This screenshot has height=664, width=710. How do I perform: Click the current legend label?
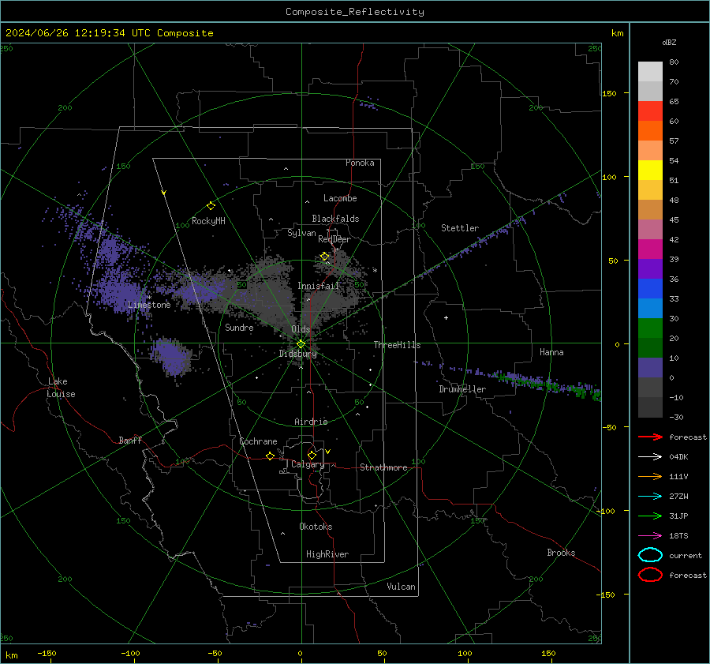tap(686, 555)
